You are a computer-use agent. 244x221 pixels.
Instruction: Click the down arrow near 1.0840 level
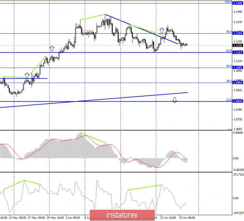click(175, 100)
